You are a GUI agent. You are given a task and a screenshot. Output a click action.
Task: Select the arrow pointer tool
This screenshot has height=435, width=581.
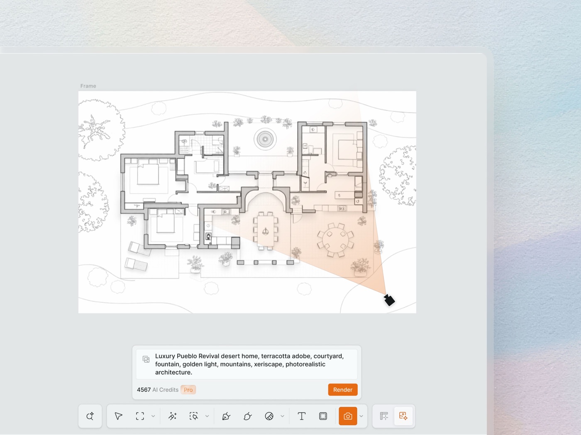click(x=119, y=416)
